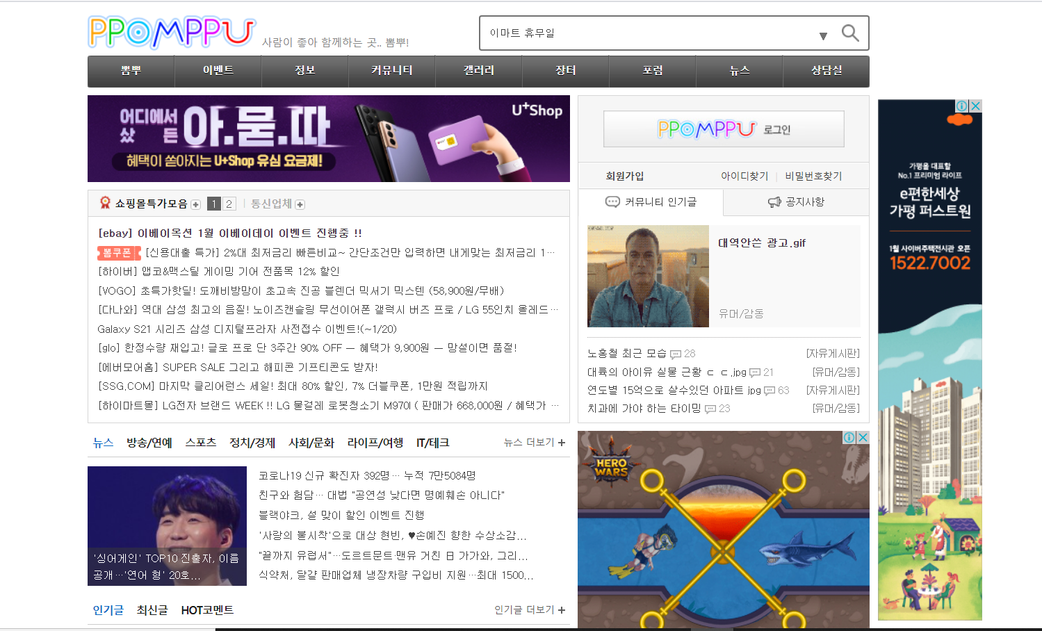
Task: Select the 최신글 tab
Action: coord(152,609)
